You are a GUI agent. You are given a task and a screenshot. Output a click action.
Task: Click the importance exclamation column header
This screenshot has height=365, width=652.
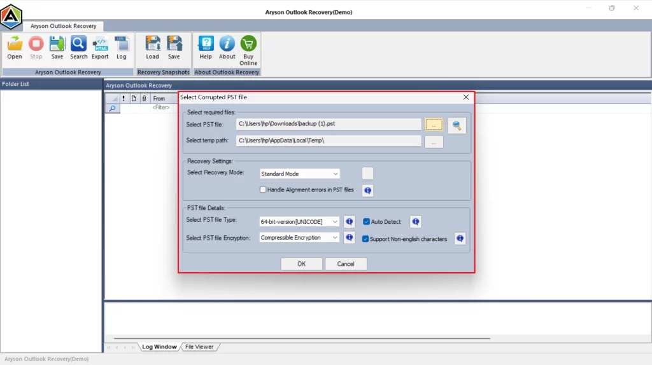pyautogui.click(x=124, y=99)
